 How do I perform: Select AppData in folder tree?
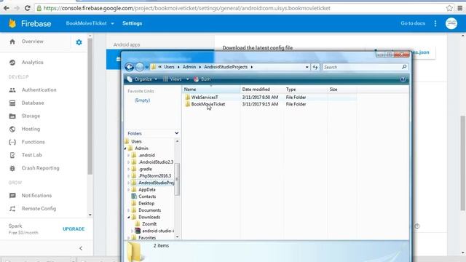tap(147, 189)
